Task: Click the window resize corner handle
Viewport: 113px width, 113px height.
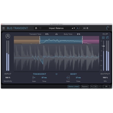Action: click(x=111, y=88)
